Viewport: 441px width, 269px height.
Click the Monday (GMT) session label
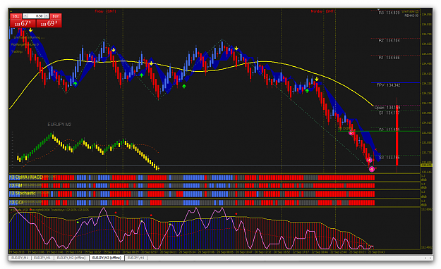(x=322, y=11)
